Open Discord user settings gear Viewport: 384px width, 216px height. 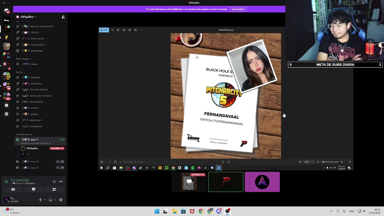[61, 200]
